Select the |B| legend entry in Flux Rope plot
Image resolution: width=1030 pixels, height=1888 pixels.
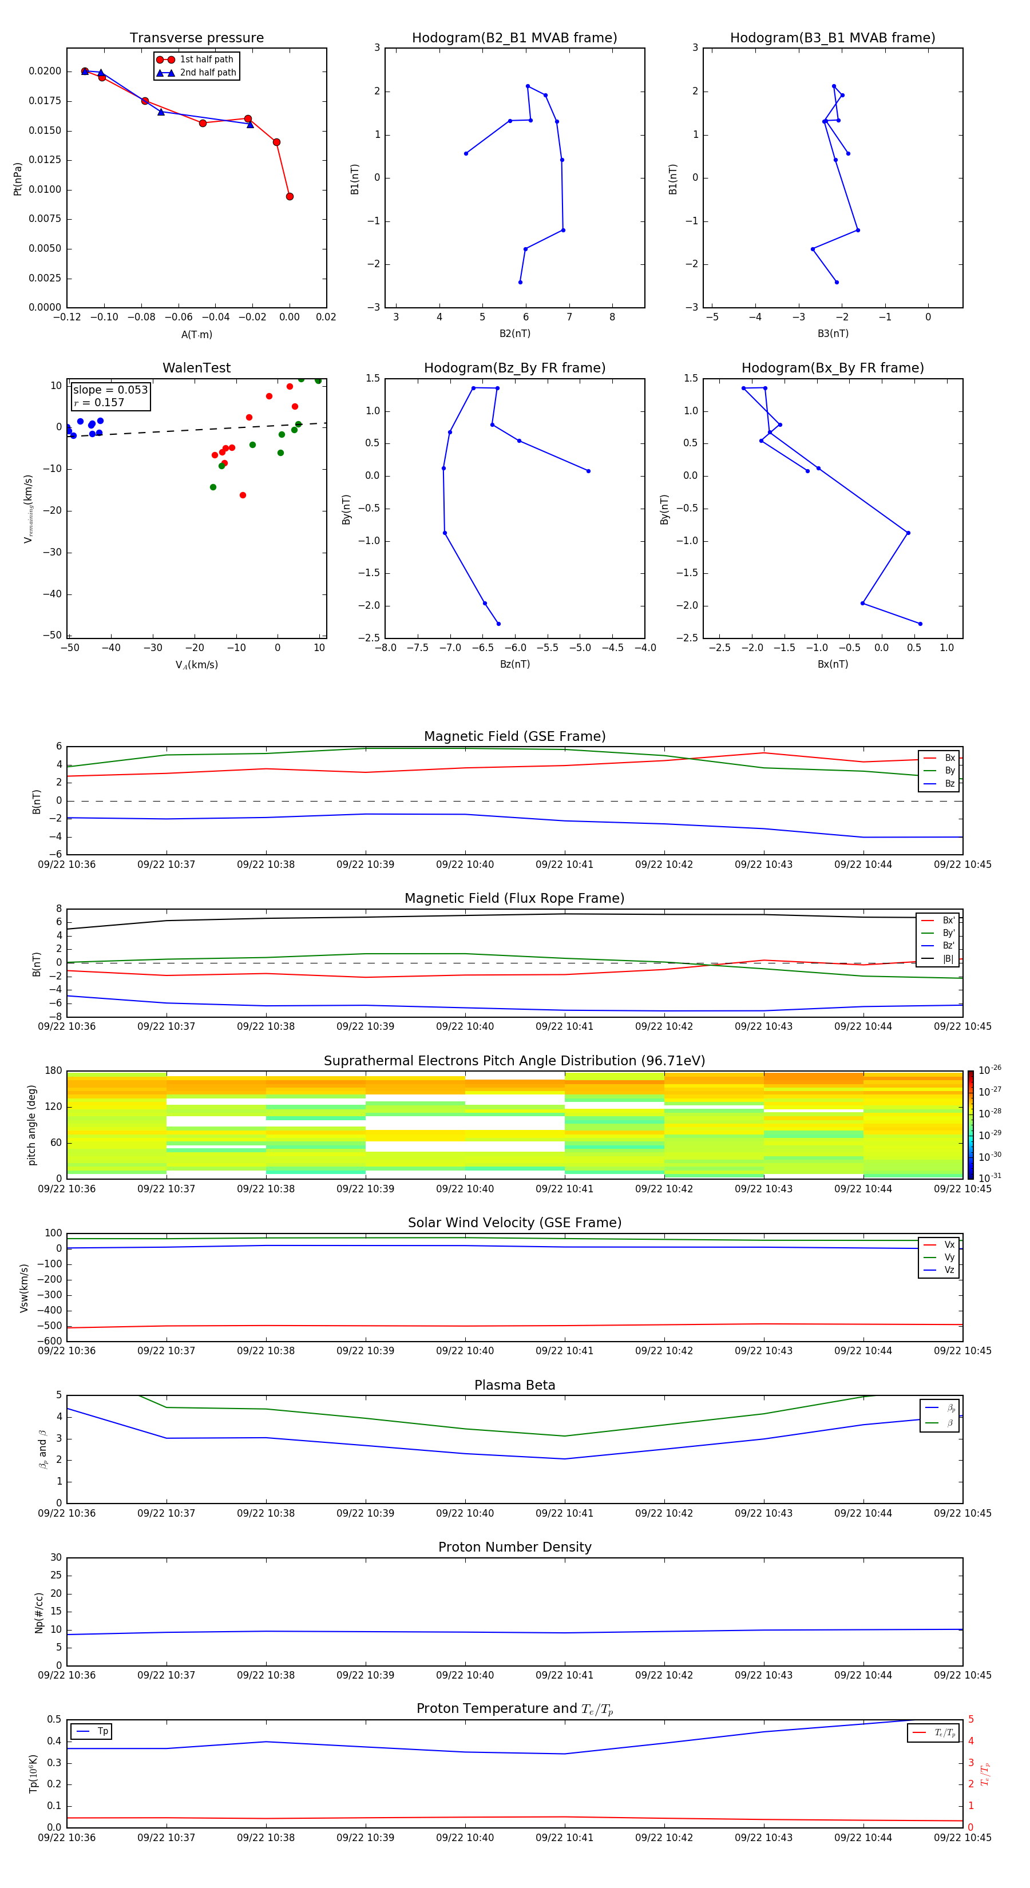938,959
